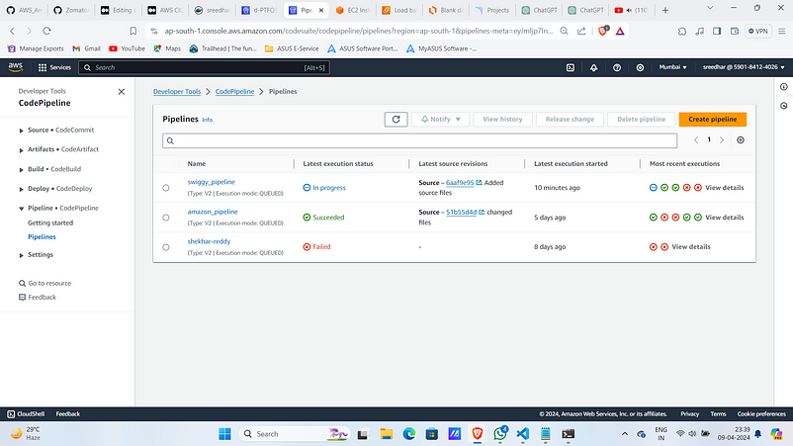Image resolution: width=793 pixels, height=446 pixels.
Task: Select the shekhar-reddy radio button
Action: tap(166, 247)
